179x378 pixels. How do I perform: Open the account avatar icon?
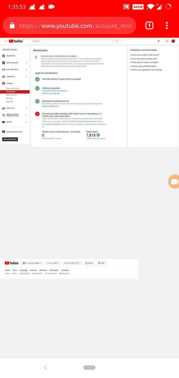(173, 41)
